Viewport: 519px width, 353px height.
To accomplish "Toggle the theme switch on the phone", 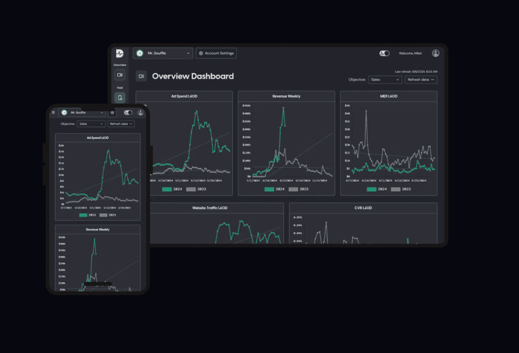I will [128, 112].
